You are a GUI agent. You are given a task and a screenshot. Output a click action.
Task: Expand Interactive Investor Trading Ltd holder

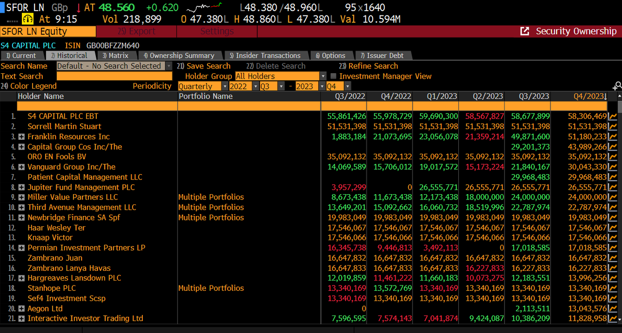pos(21,318)
